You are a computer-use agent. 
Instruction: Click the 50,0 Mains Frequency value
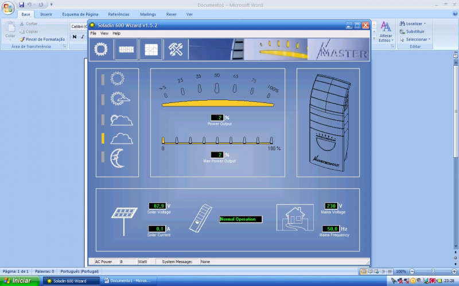331,229
